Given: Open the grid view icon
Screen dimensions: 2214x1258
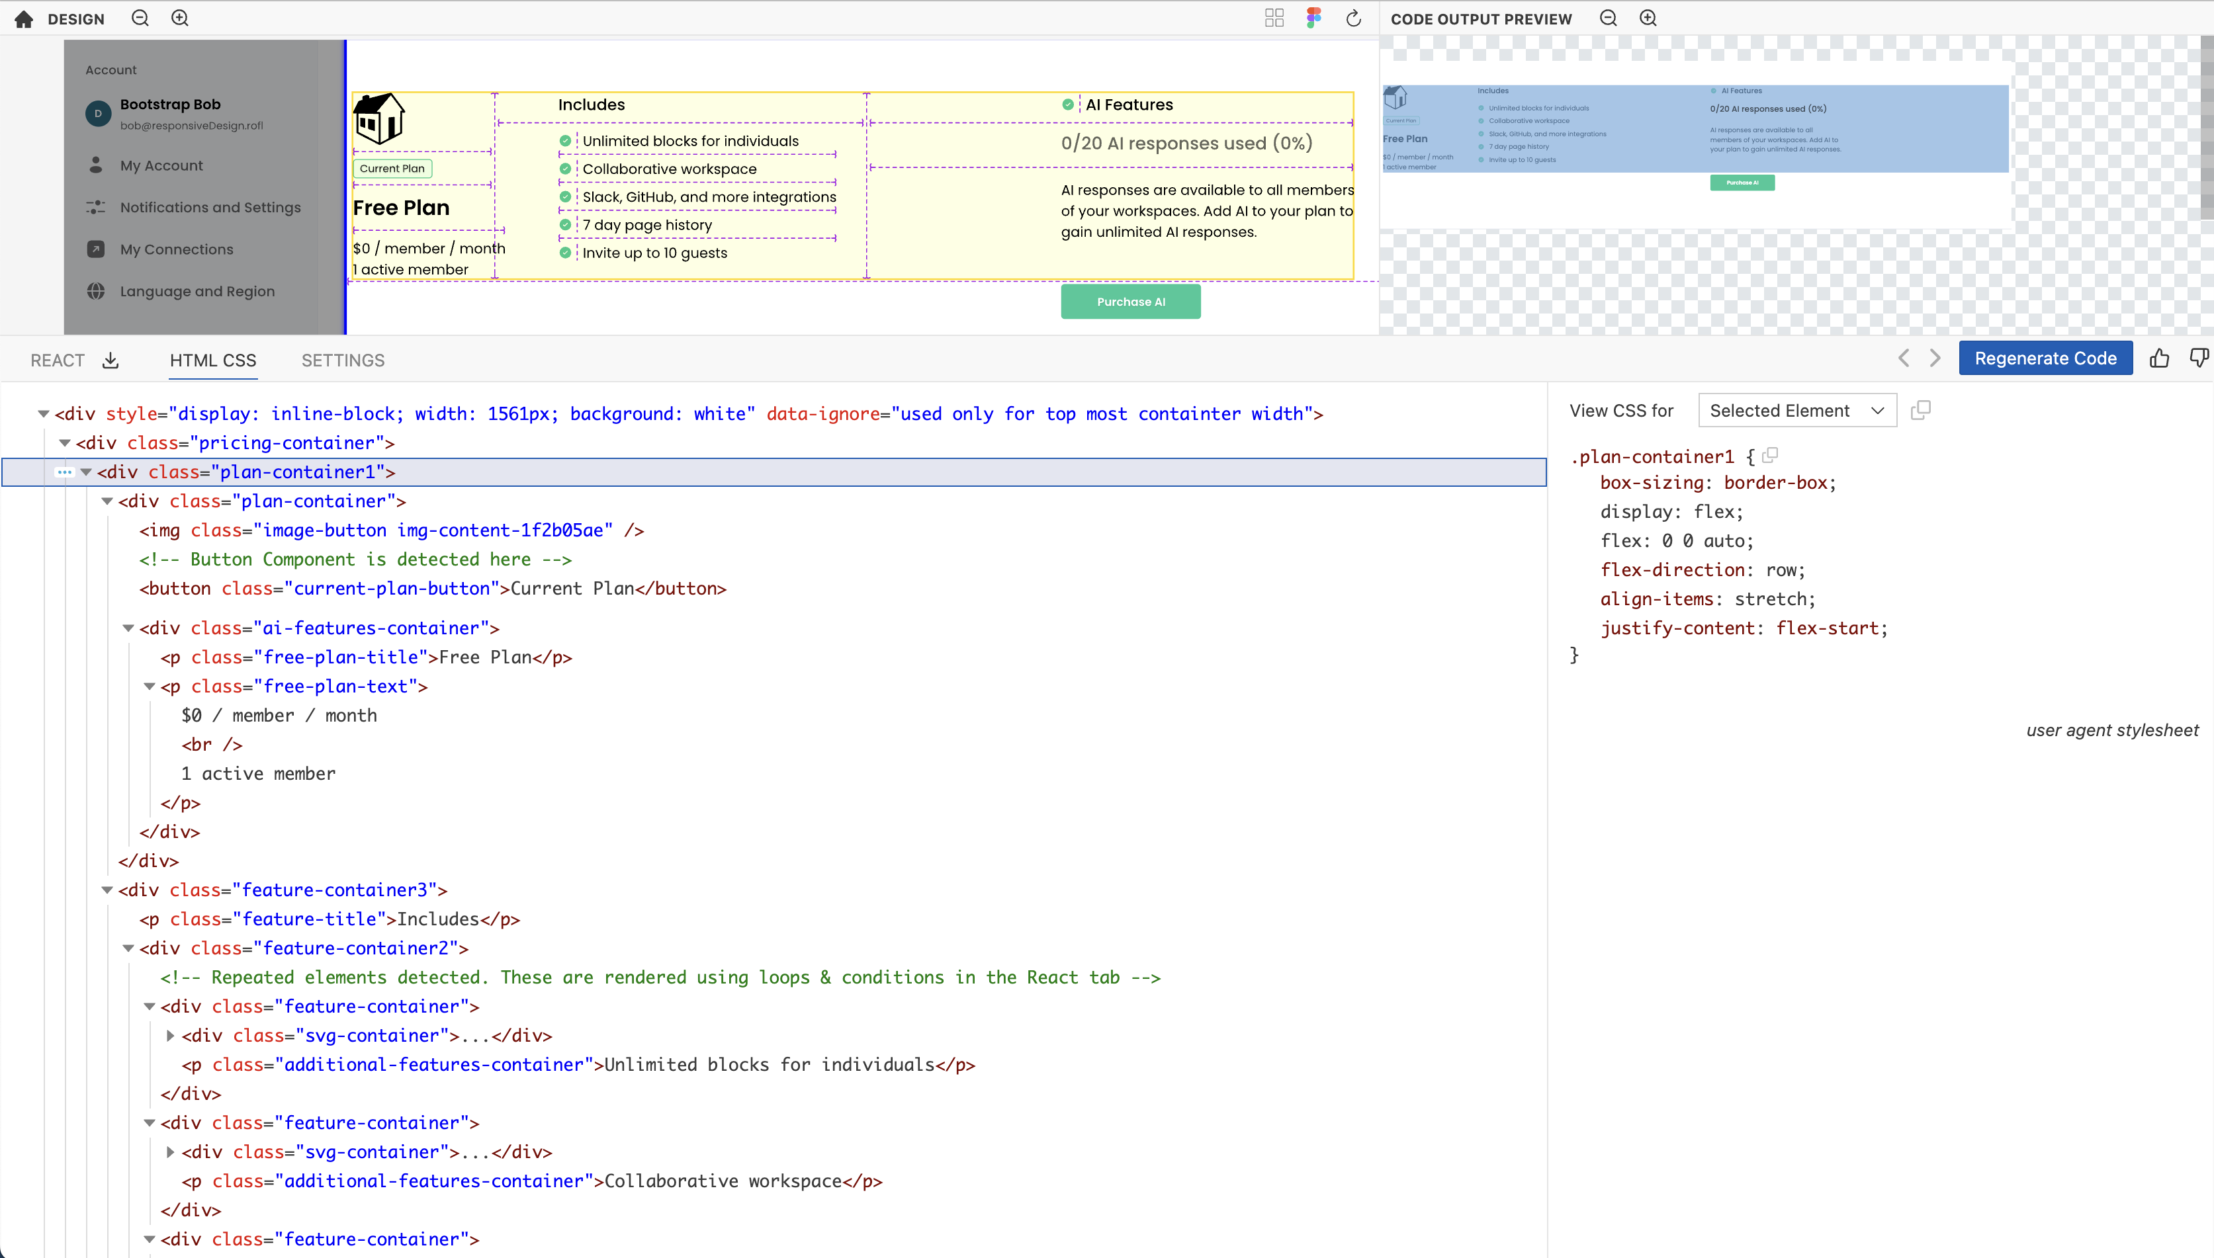Looking at the screenshot, I should [x=1274, y=18].
